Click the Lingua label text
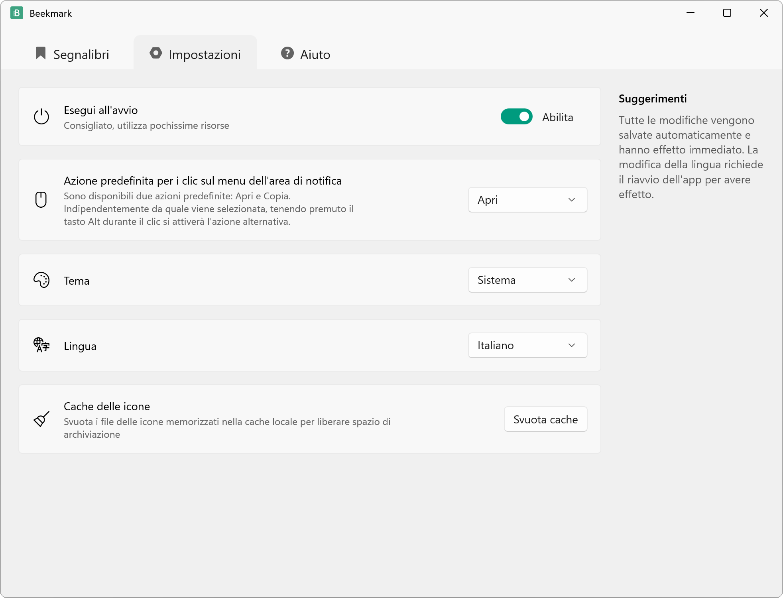Viewport: 783px width, 598px height. [80, 346]
